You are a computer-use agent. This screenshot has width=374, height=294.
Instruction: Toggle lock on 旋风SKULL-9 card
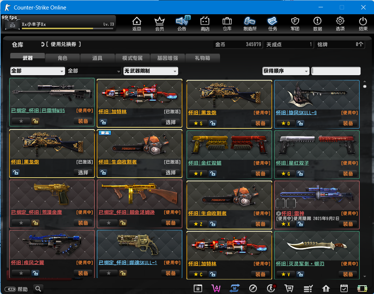(300, 123)
